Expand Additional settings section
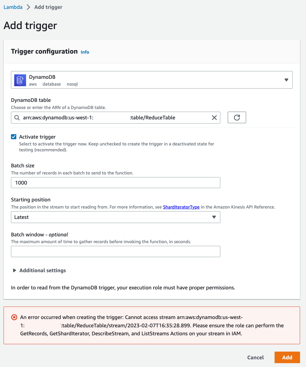The width and height of the screenshot is (306, 367). coord(39,270)
